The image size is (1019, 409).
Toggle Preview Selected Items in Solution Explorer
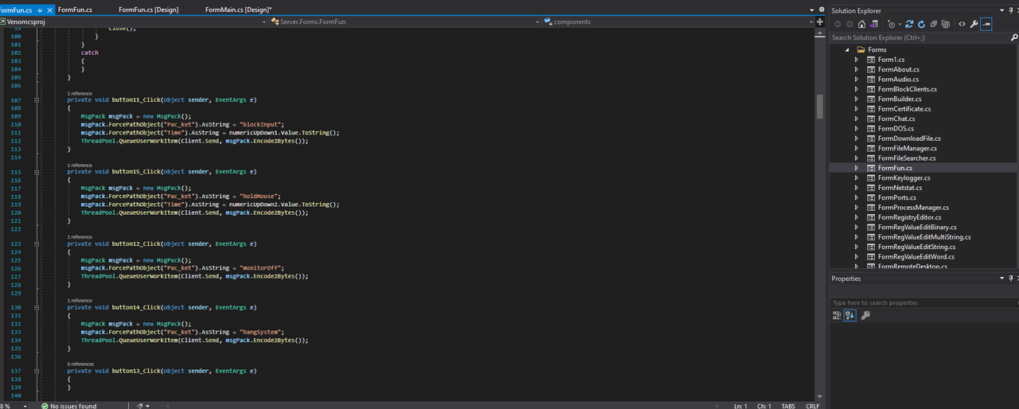[x=986, y=24]
